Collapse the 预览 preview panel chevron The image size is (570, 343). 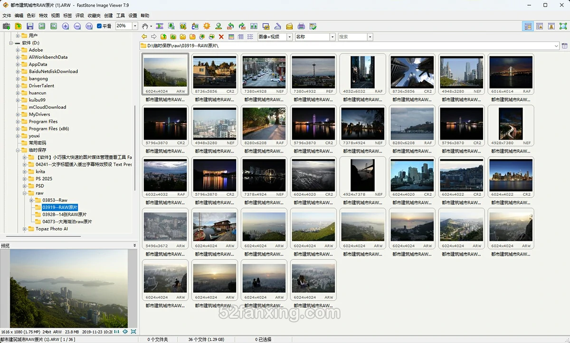click(x=134, y=246)
